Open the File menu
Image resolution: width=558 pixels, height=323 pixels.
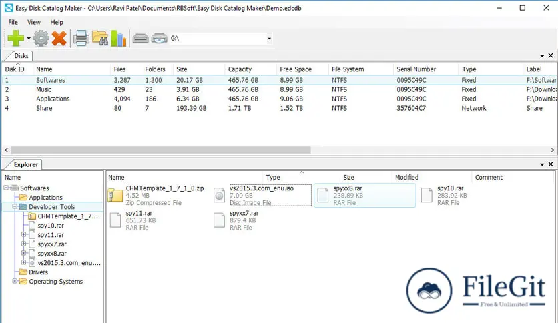pos(13,22)
